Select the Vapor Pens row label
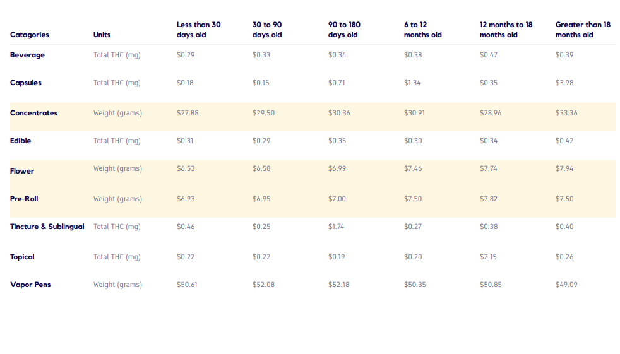Viewport: 620px width, 354px height. pos(30,285)
